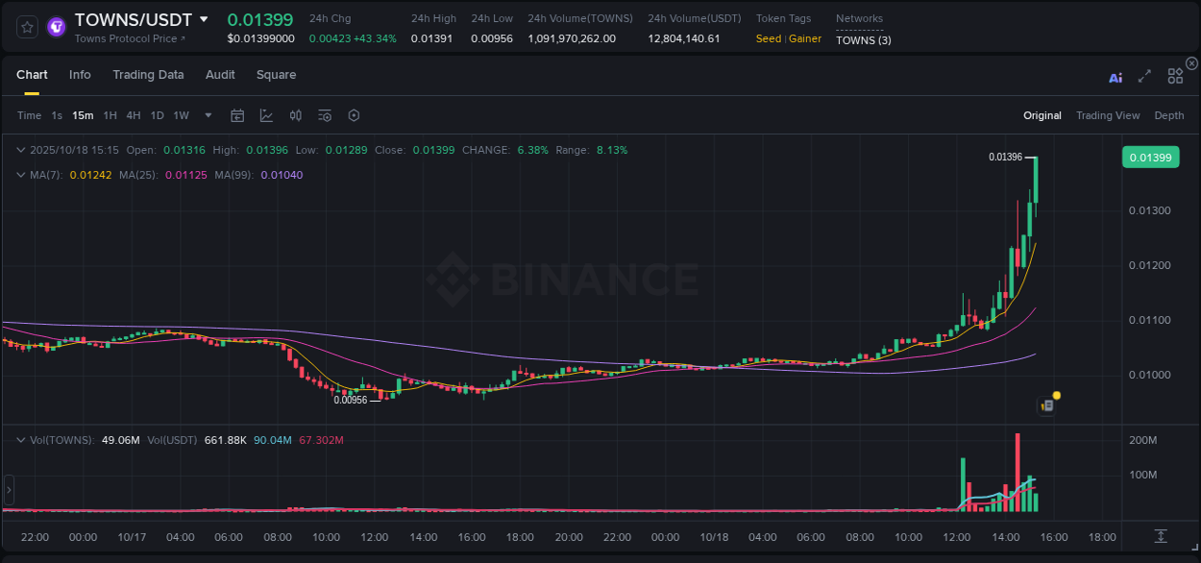Open the TOWNS/USDT pair selector dropdown

tap(203, 18)
